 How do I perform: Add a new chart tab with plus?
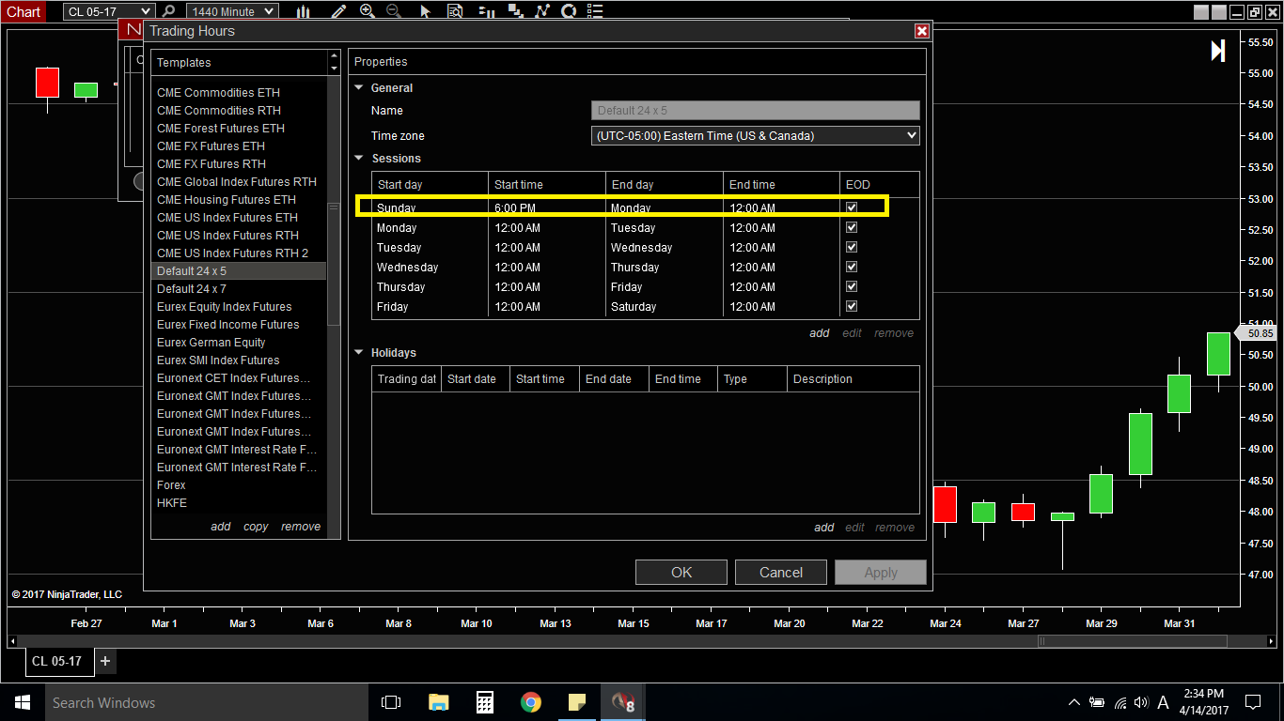click(x=105, y=661)
